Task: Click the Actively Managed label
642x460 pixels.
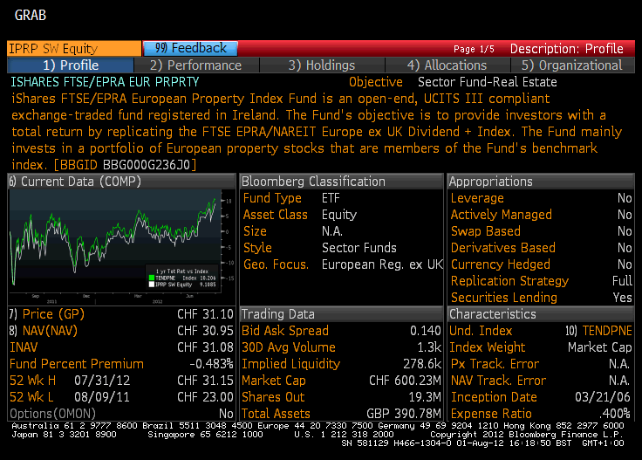Action: [502, 215]
